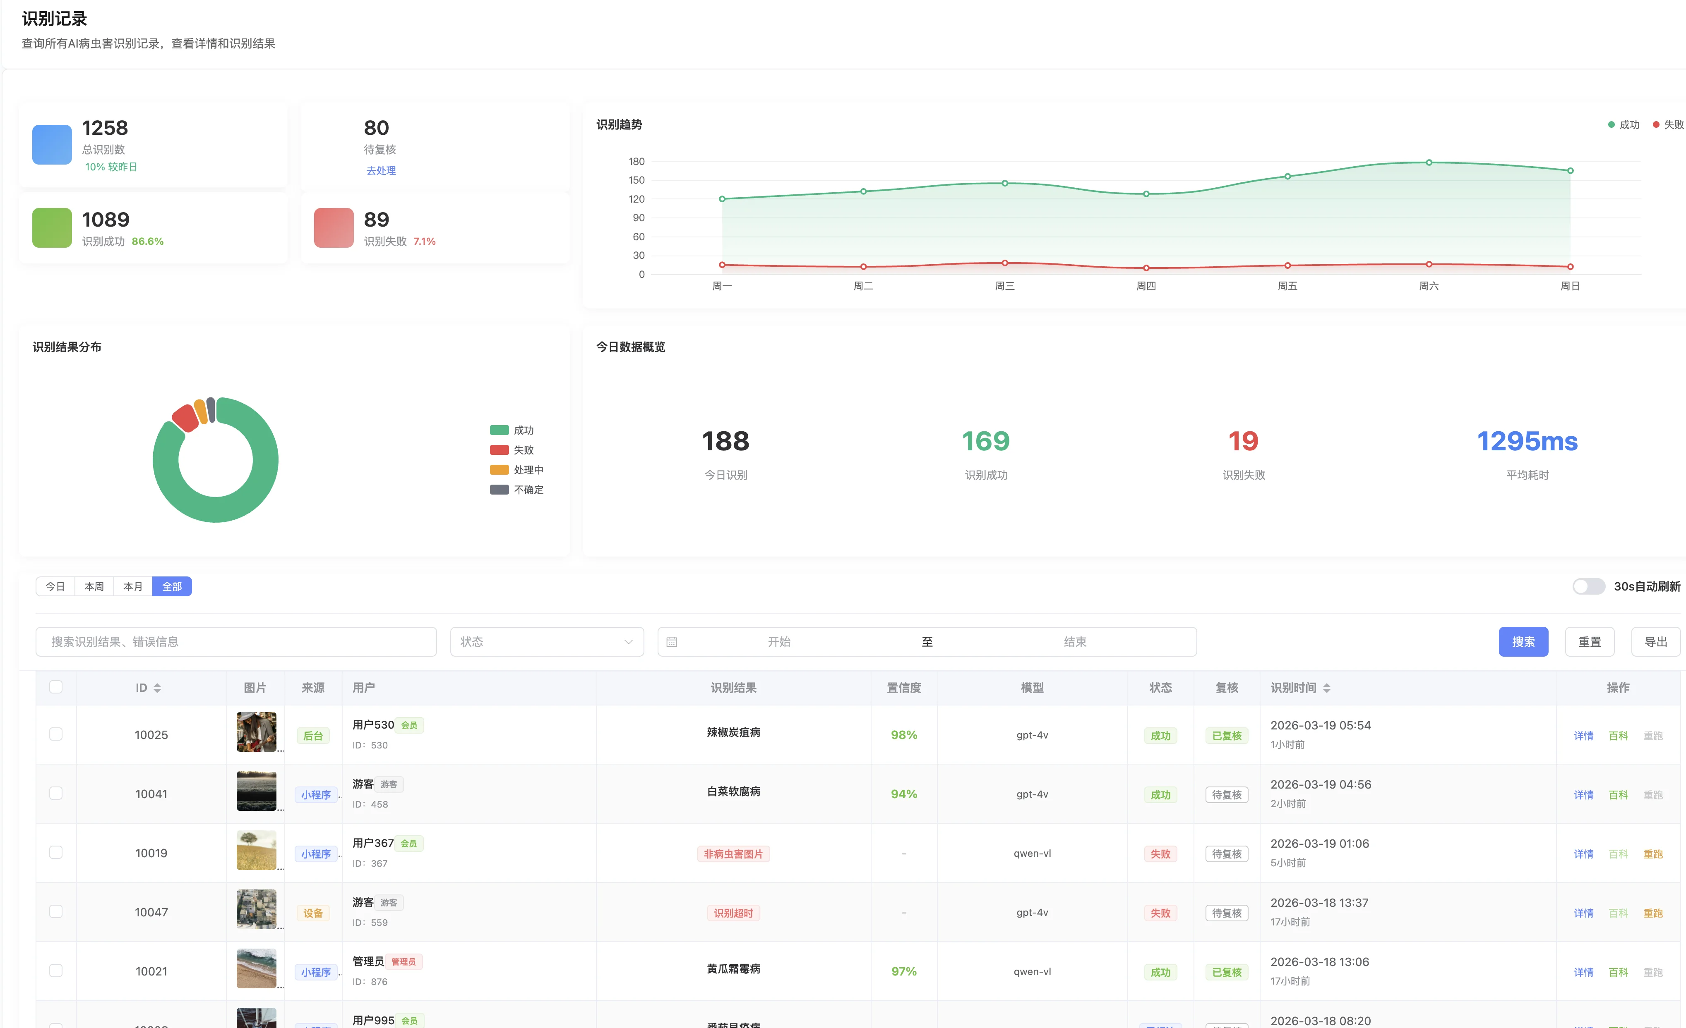Click the green recognition success icon
The image size is (1686, 1028).
(x=52, y=227)
